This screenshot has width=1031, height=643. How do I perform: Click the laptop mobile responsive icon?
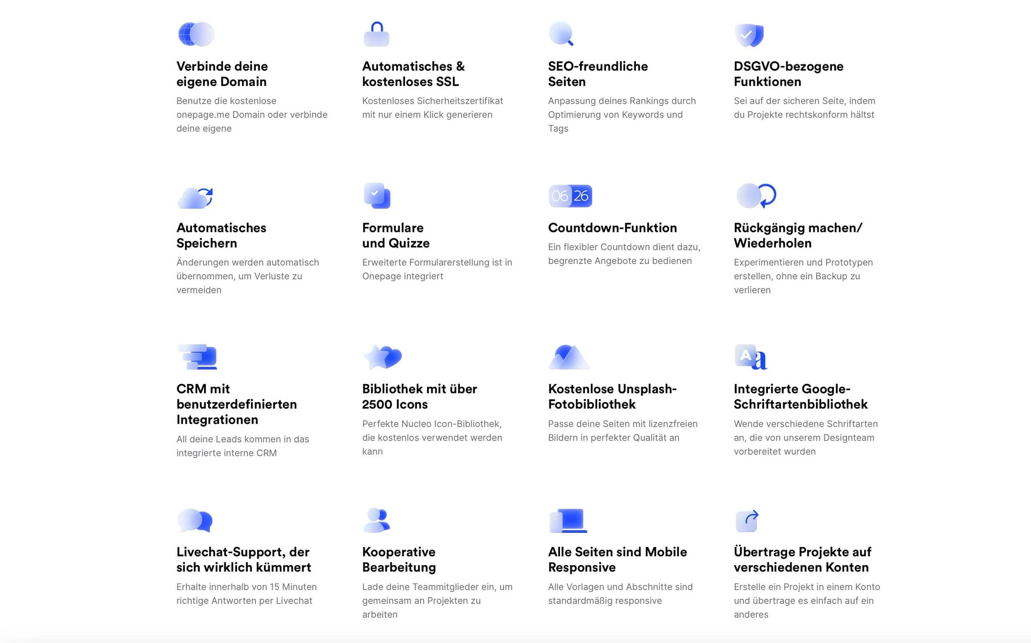568,520
